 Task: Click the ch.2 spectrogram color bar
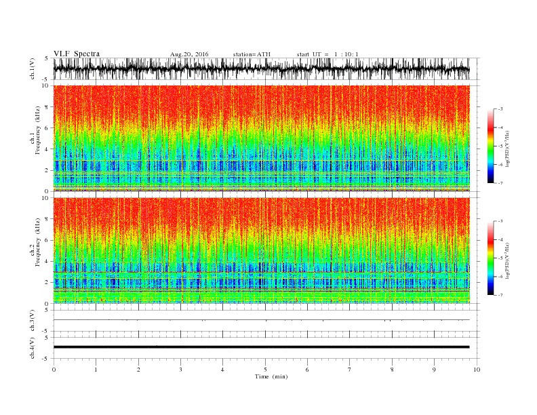pyautogui.click(x=490, y=258)
